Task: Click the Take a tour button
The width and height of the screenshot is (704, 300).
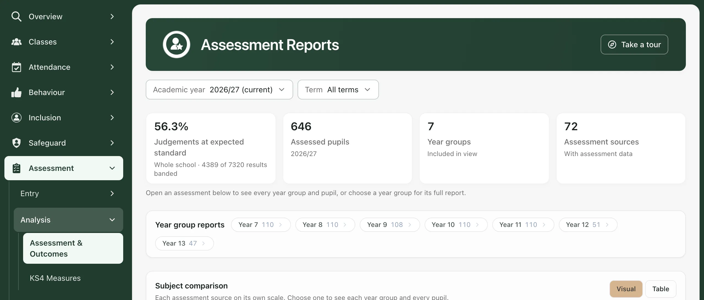Action: point(634,45)
